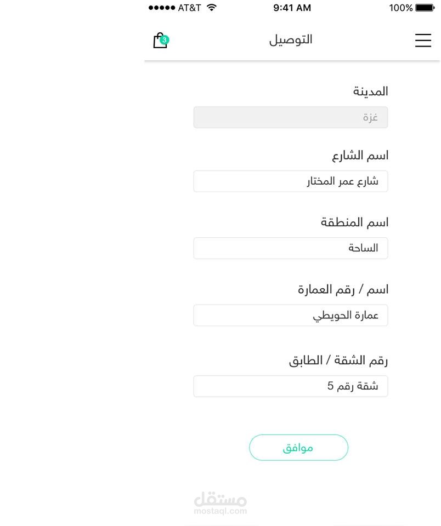Open the hamburger menu
This screenshot has height=526, width=441.
(423, 41)
